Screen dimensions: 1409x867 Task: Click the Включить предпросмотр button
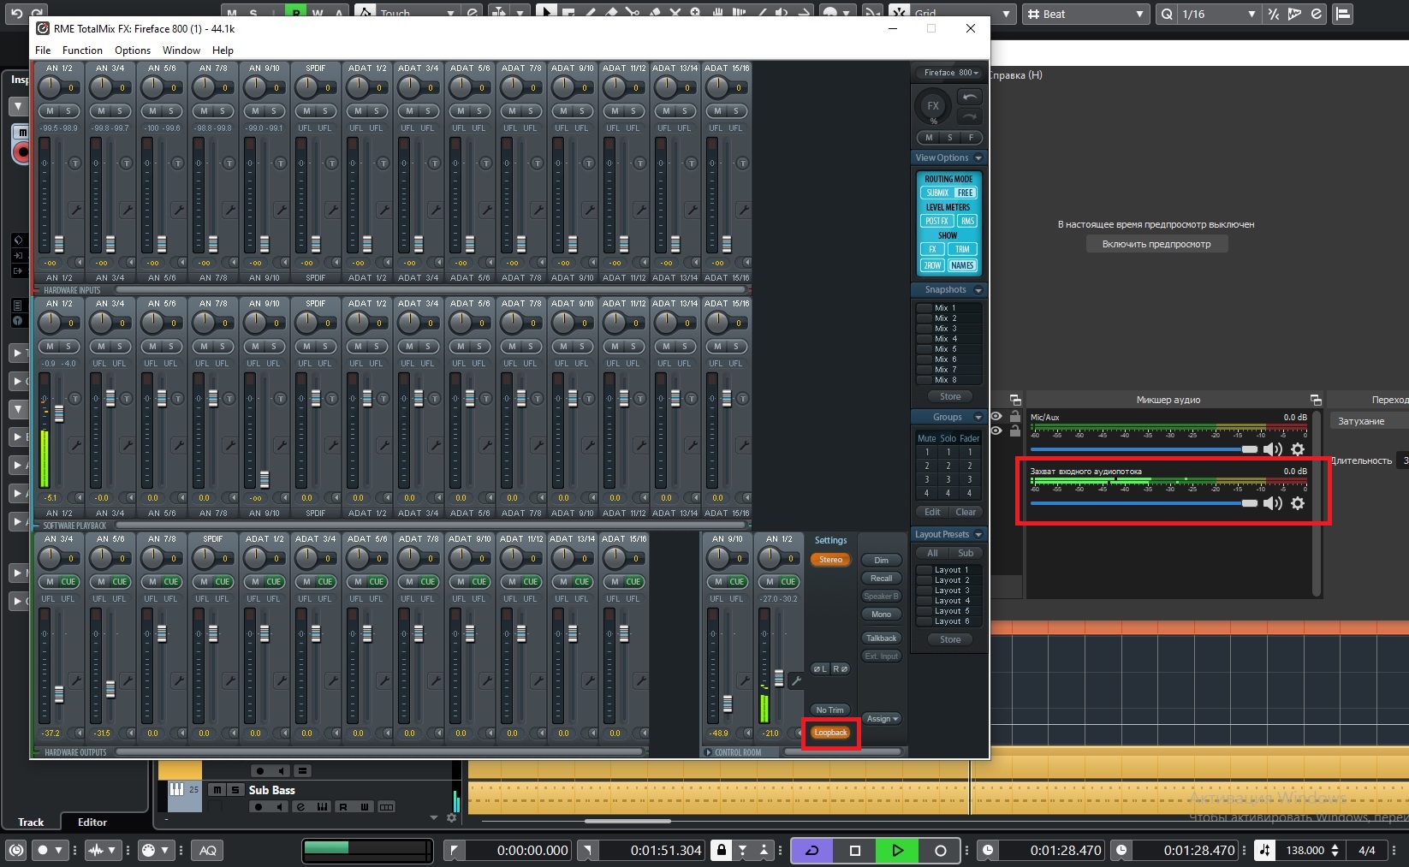[x=1156, y=244]
